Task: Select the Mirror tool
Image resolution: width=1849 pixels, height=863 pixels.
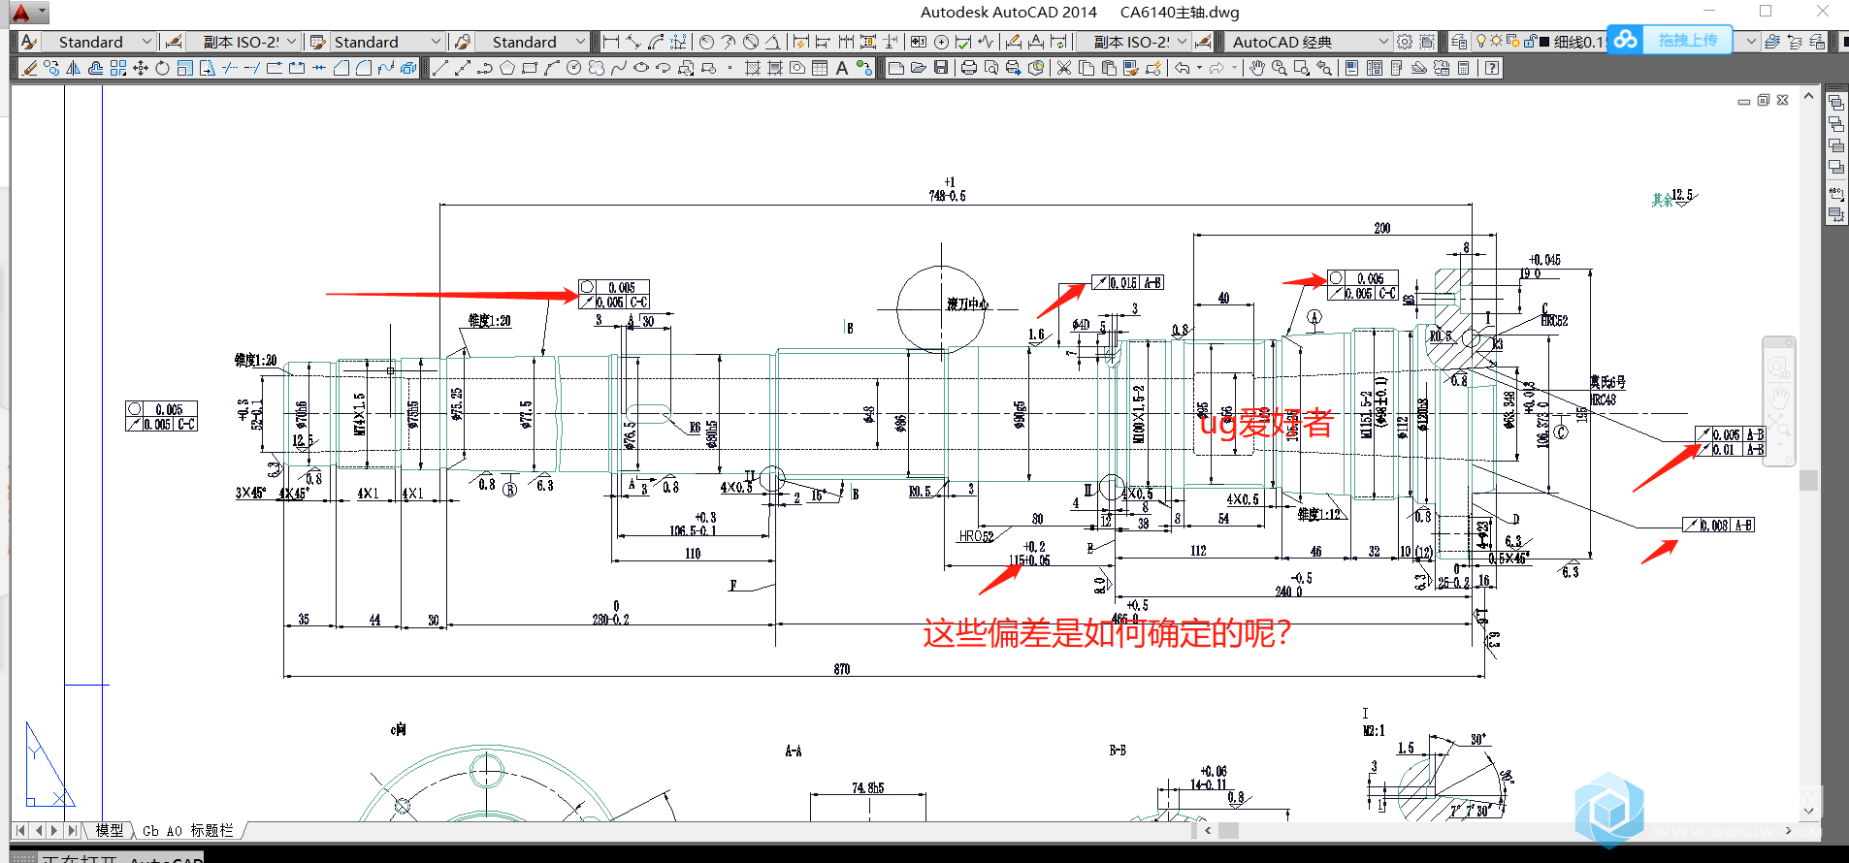Action: coord(74,68)
